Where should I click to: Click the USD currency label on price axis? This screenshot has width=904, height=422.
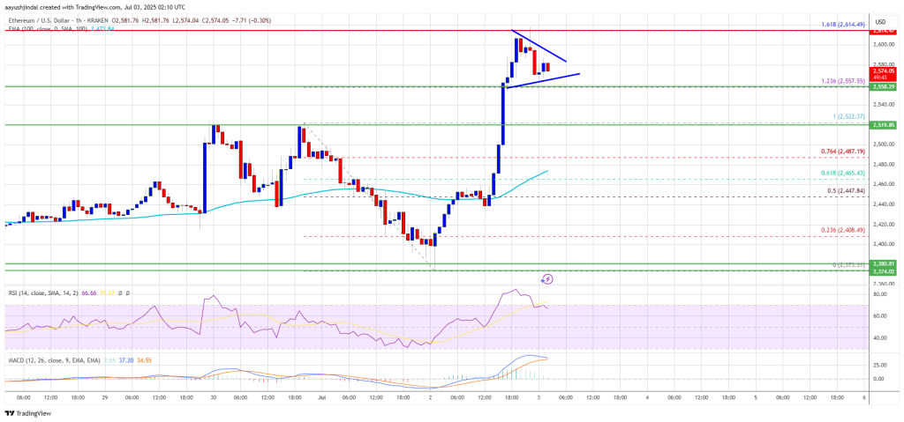(x=879, y=21)
